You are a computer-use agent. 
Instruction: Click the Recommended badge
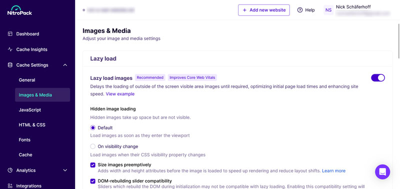click(150, 78)
